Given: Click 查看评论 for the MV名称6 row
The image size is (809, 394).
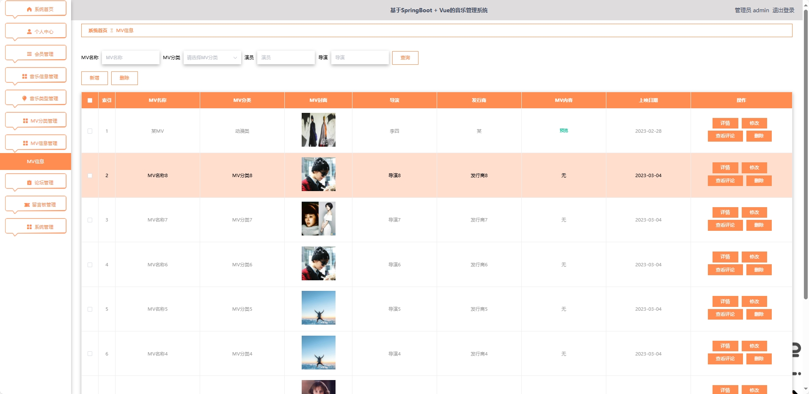Looking at the screenshot, I should pyautogui.click(x=725, y=270).
